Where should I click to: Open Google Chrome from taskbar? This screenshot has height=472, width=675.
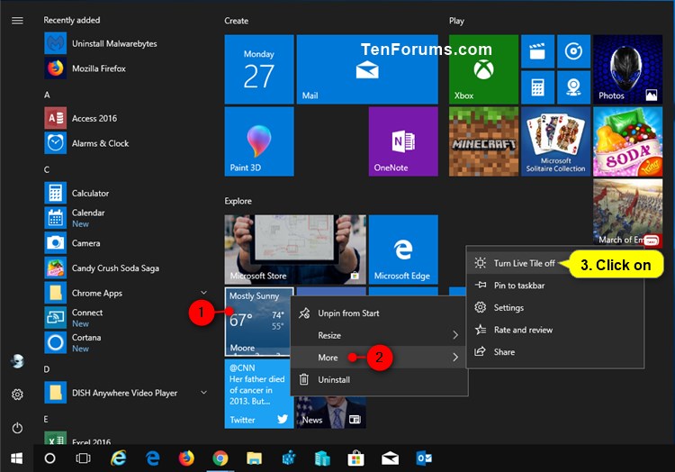(x=220, y=458)
